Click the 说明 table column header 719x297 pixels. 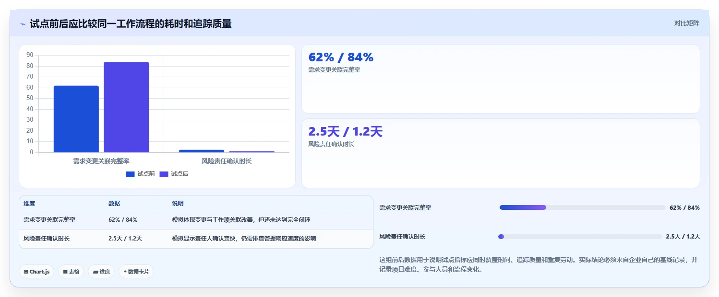pyautogui.click(x=178, y=204)
